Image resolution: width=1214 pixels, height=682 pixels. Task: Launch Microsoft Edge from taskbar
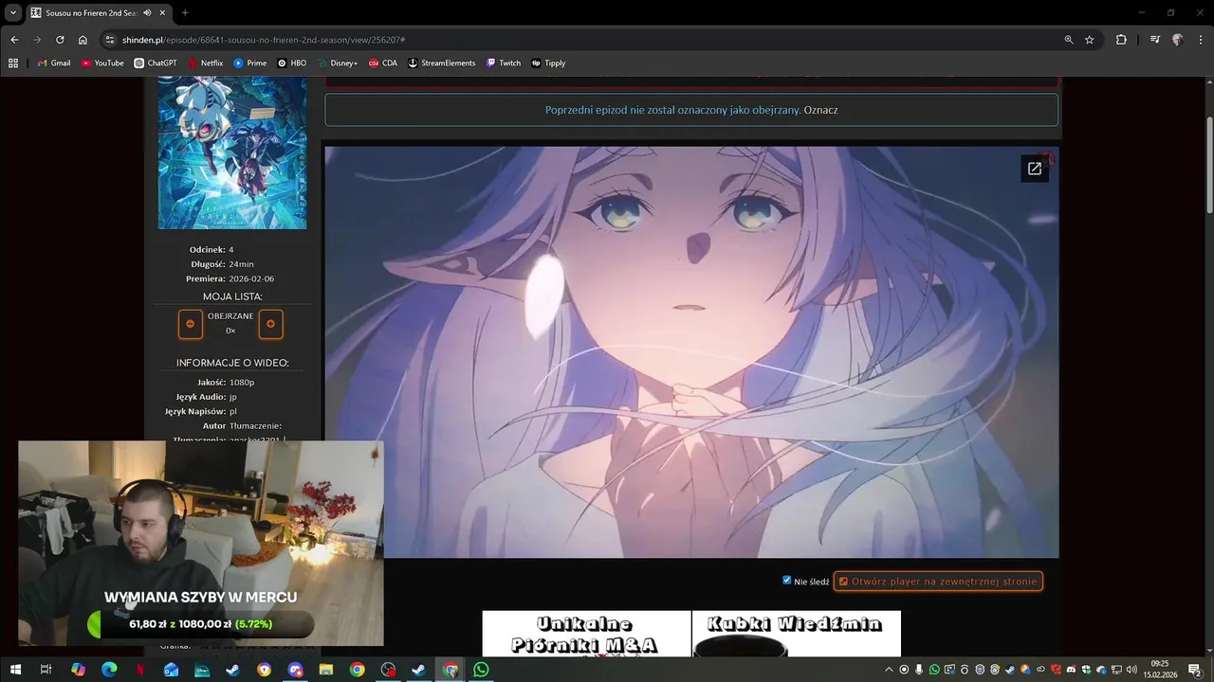pyautogui.click(x=109, y=670)
